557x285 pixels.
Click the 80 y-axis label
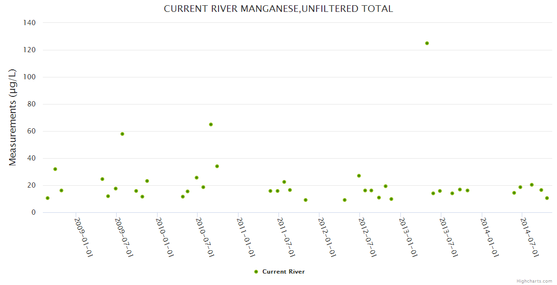(31, 104)
